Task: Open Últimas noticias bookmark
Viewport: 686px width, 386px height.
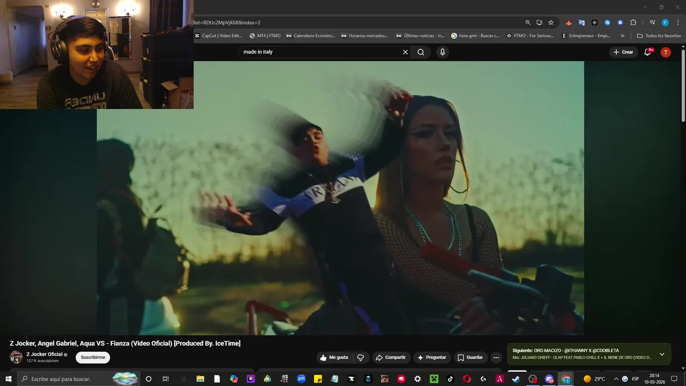Action: point(421,36)
